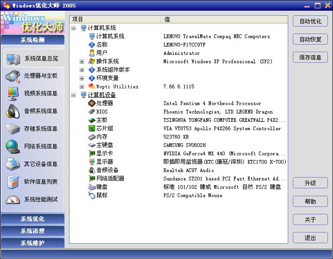The width and height of the screenshot is (333, 259).
Task: Click the 自动优化 button
Action: coord(310,21)
